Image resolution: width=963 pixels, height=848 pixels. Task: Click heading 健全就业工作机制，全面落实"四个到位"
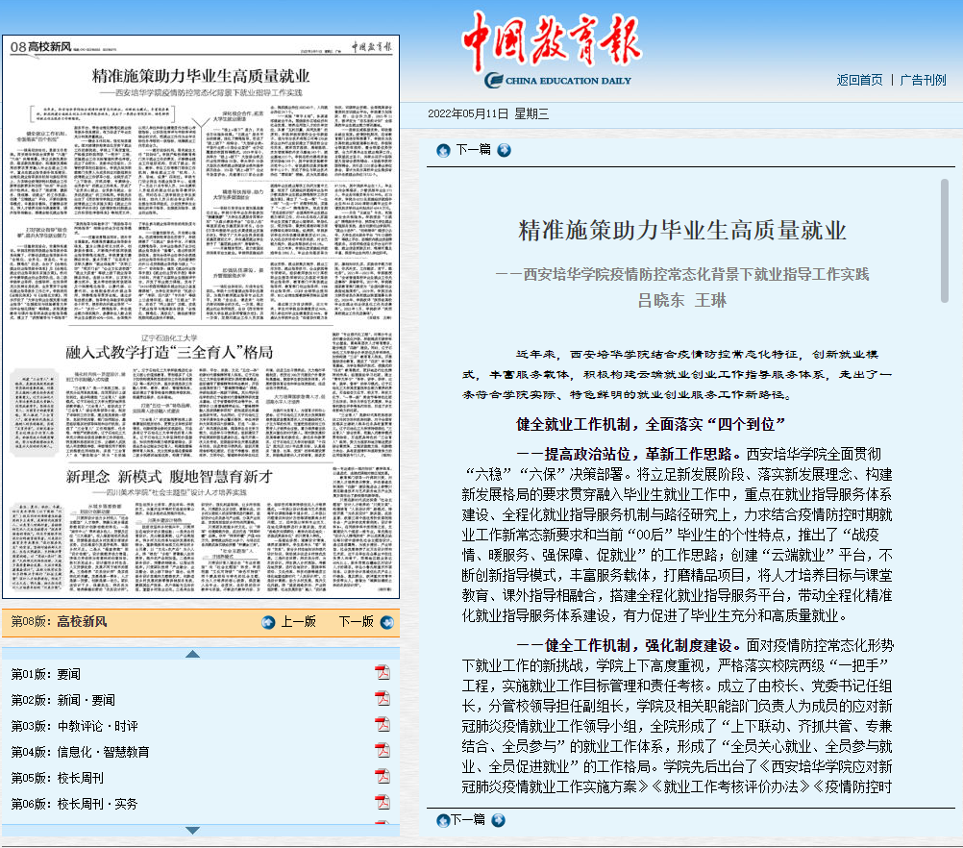click(x=651, y=425)
